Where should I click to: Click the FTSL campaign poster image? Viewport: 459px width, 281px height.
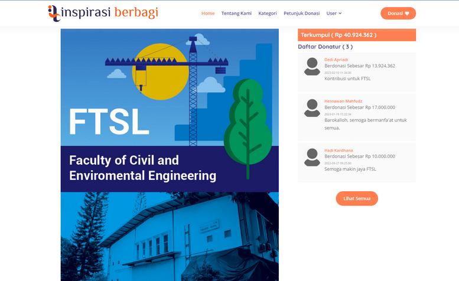(170, 155)
